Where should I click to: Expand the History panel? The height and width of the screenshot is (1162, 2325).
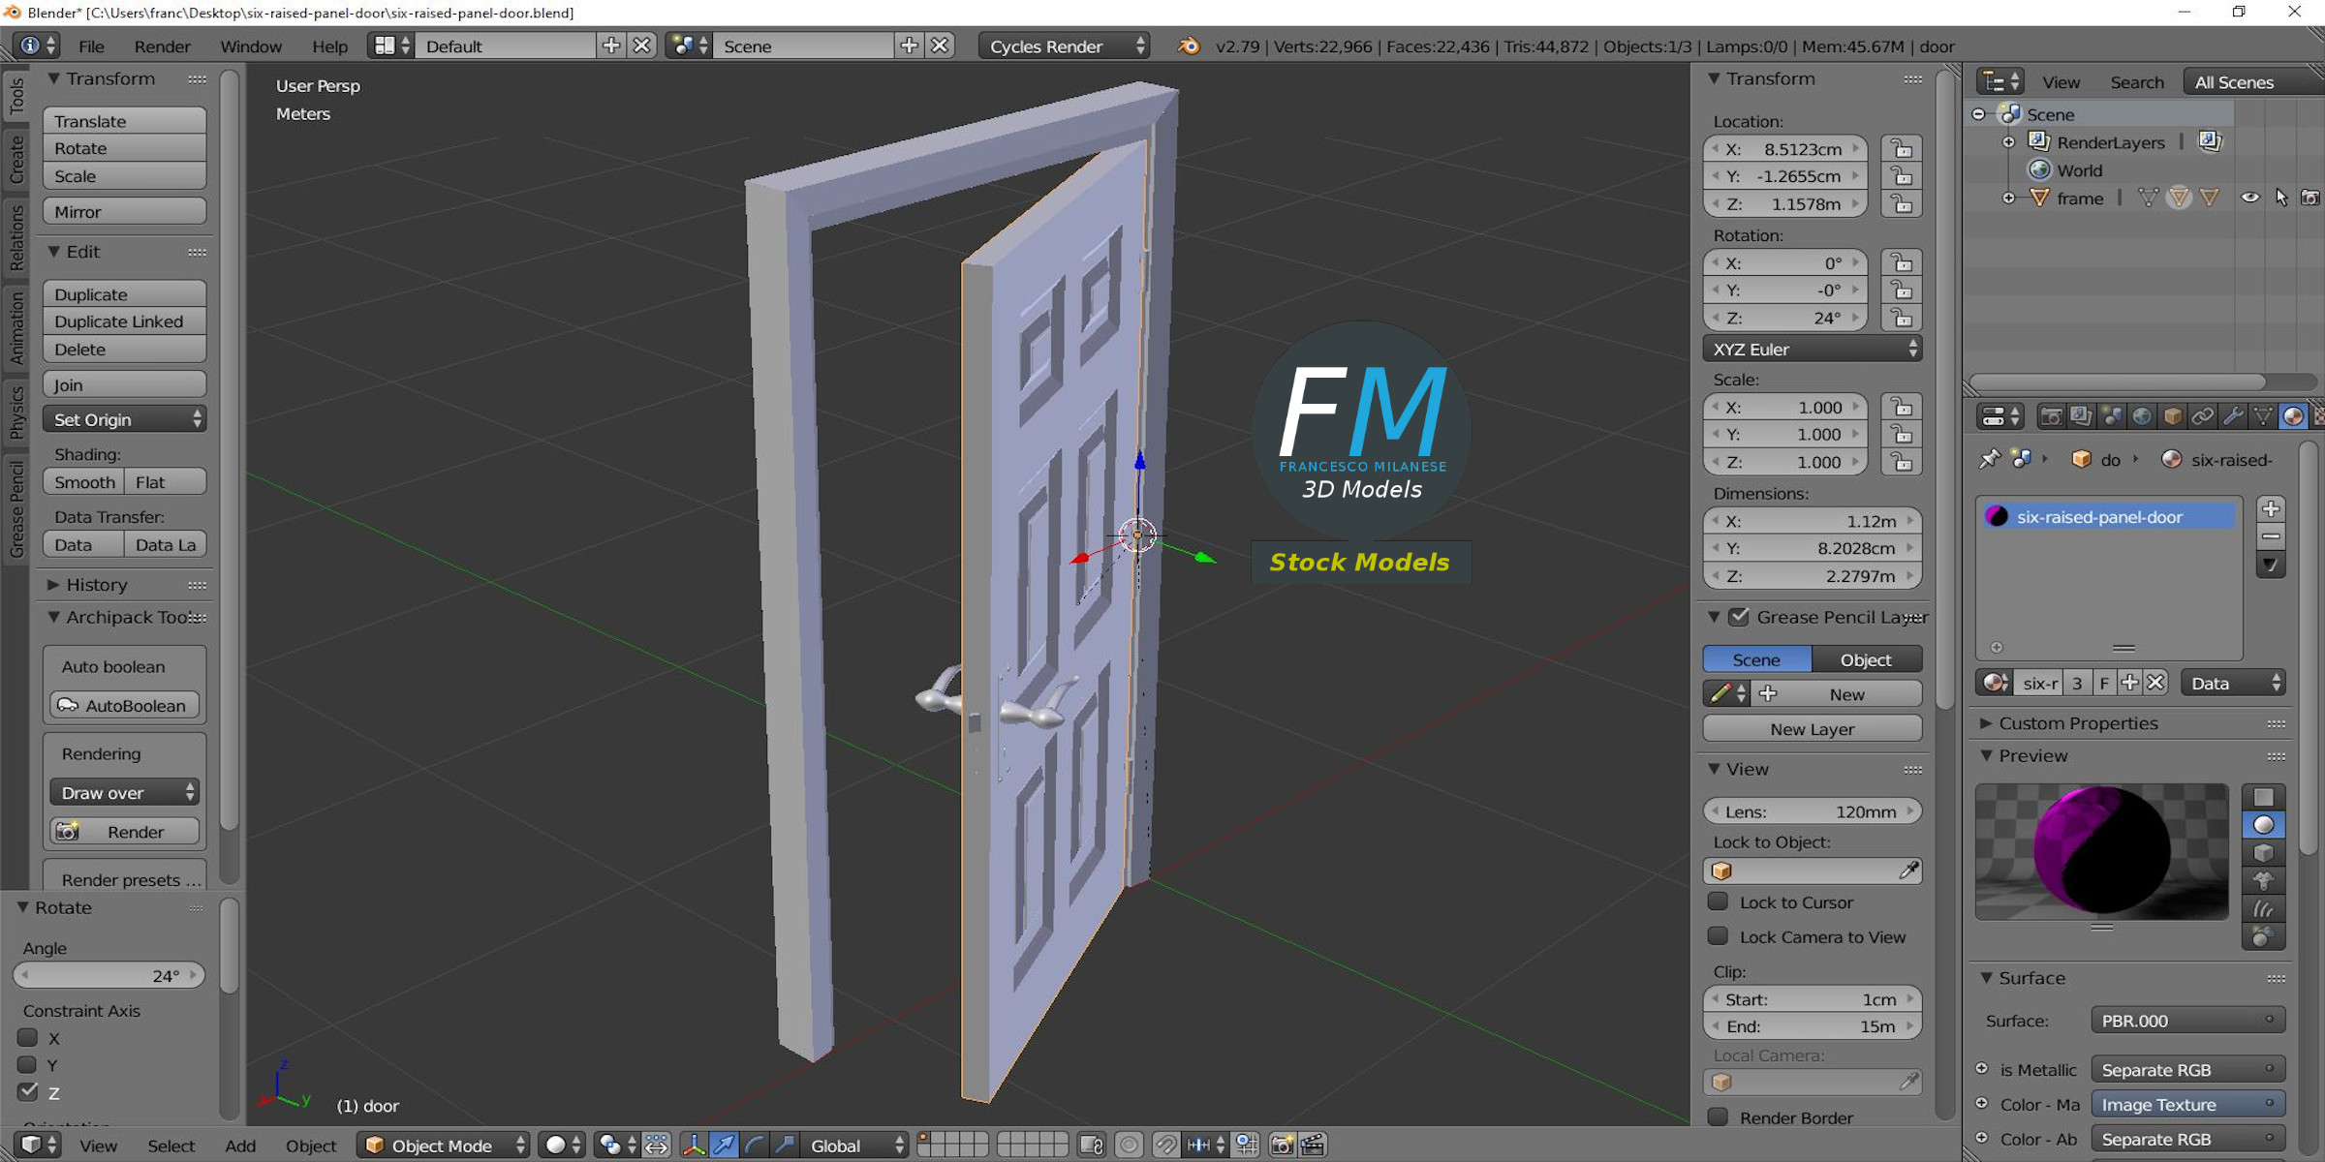[93, 585]
